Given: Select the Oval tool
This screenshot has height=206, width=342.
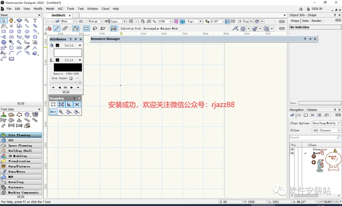Looking at the screenshot, I should click(27, 31).
